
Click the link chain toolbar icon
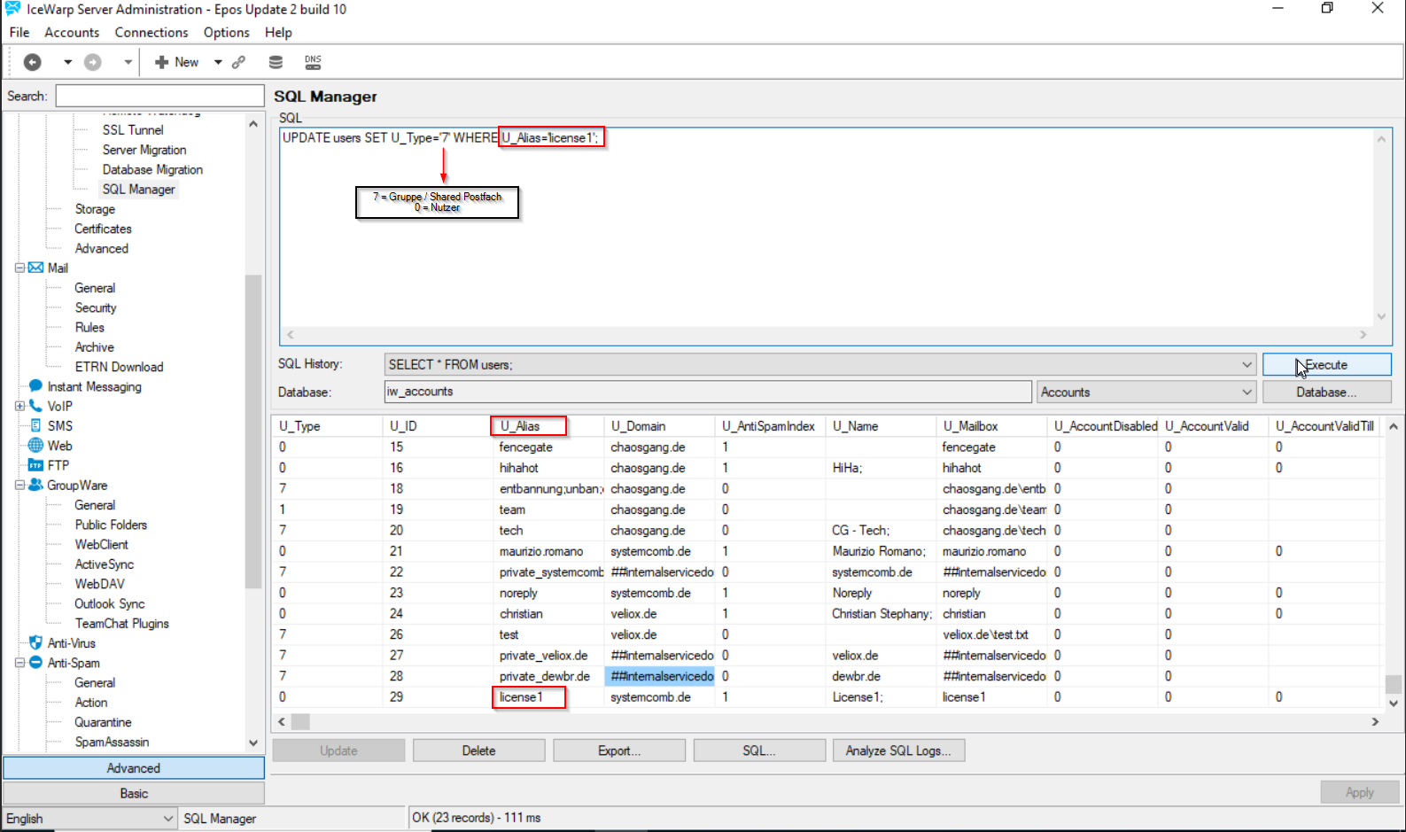tap(238, 62)
